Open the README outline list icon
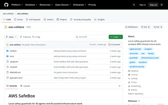 [119, 86]
